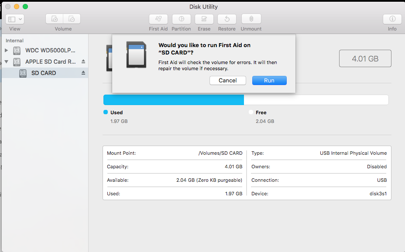Click the yellow minimize window button
Viewport: 405px width, 252px height.
click(17, 7)
